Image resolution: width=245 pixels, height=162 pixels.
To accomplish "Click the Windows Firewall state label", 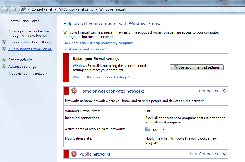I will pos(82,111).
